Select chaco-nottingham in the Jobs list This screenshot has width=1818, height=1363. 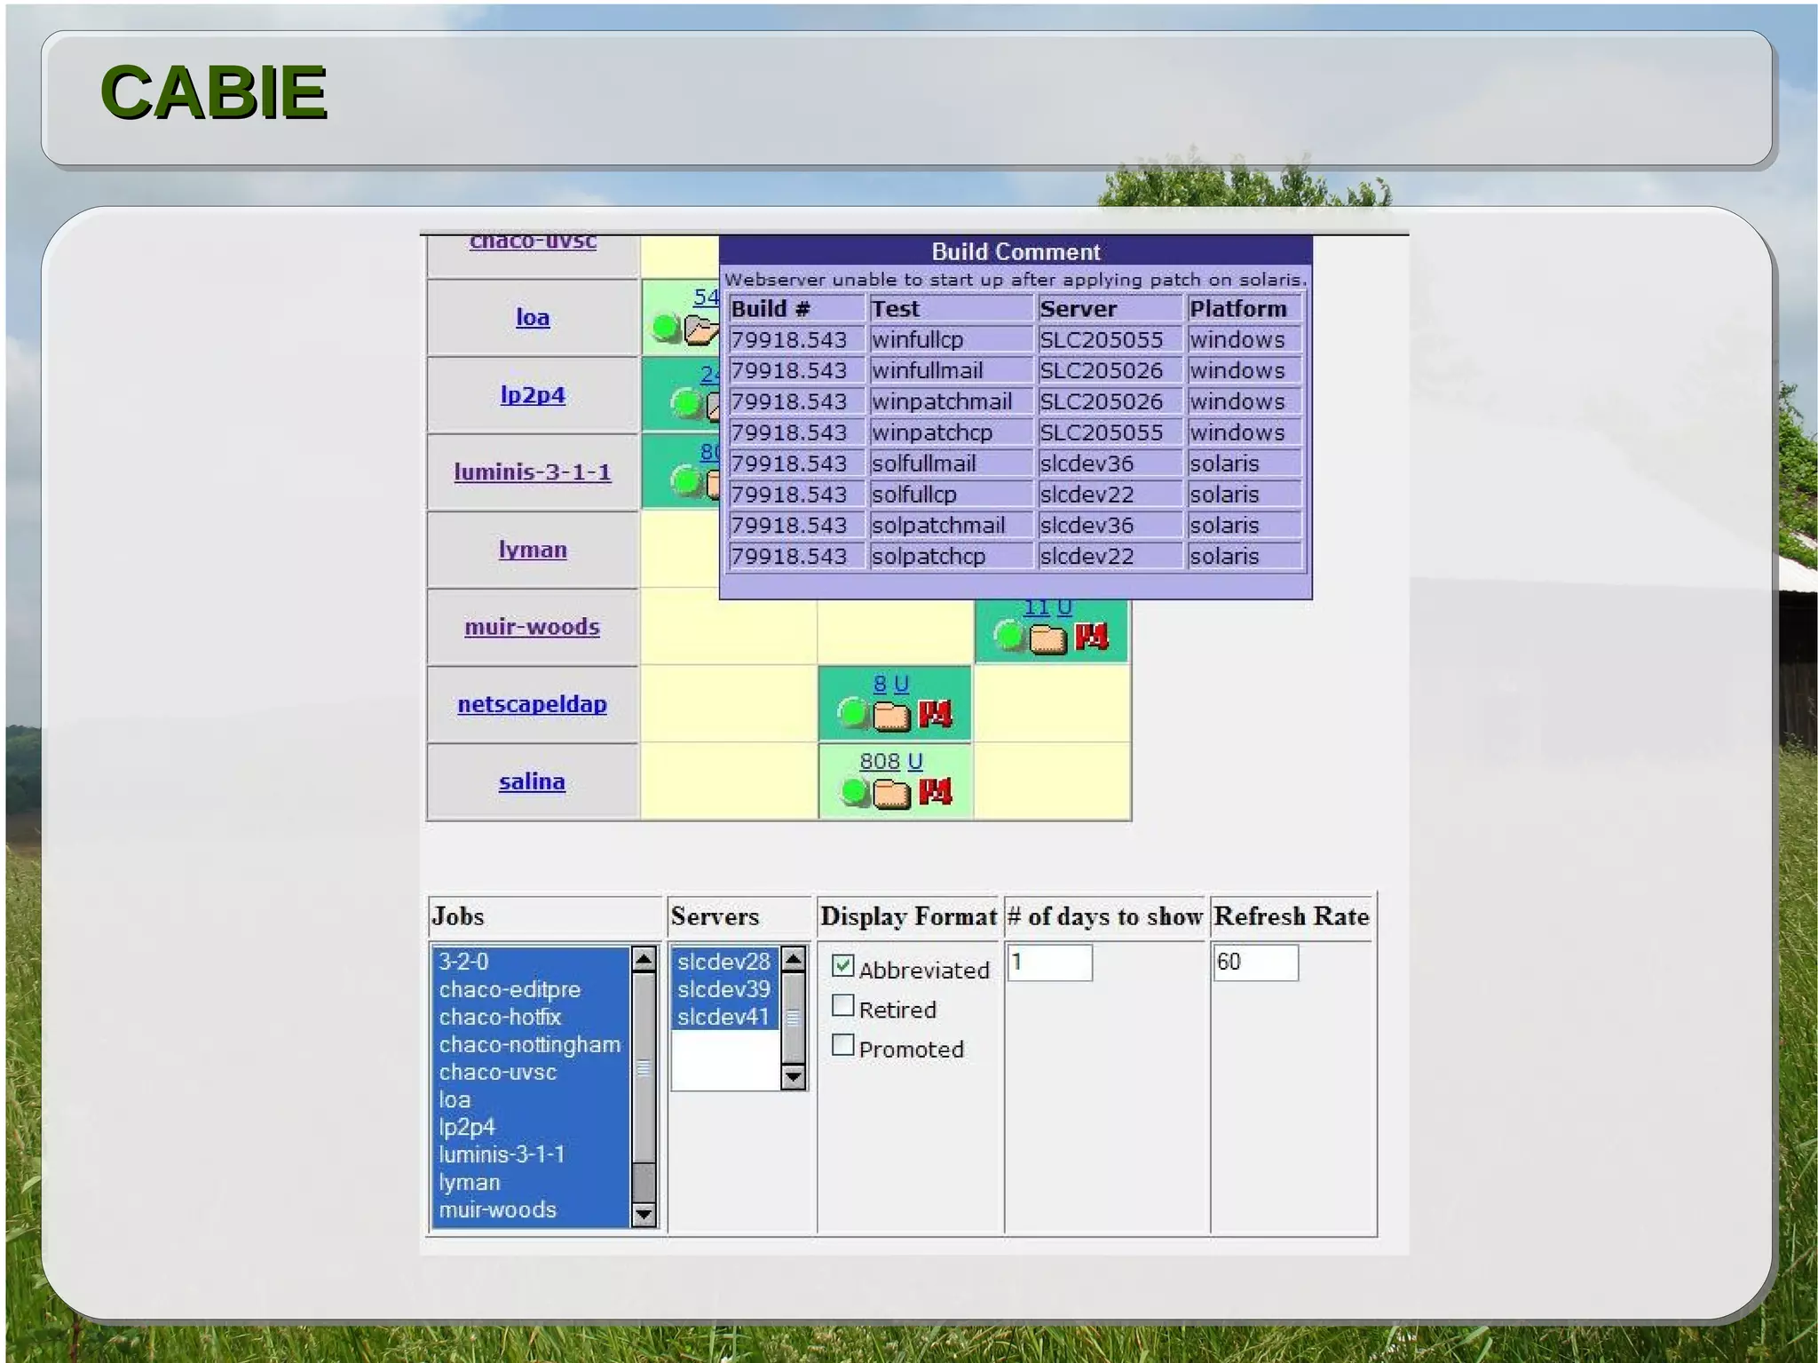pyautogui.click(x=529, y=1044)
